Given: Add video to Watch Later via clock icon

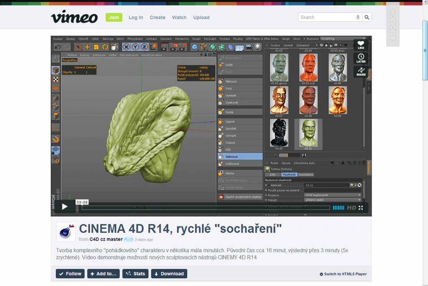Looking at the screenshot, I should pos(361,58).
